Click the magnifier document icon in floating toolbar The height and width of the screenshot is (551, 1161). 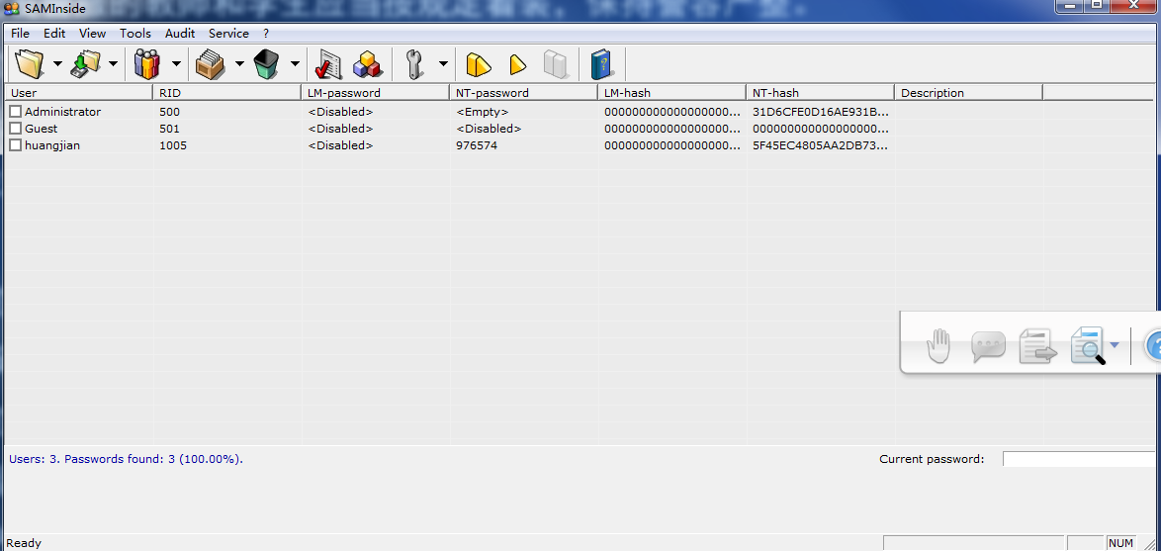(x=1088, y=346)
